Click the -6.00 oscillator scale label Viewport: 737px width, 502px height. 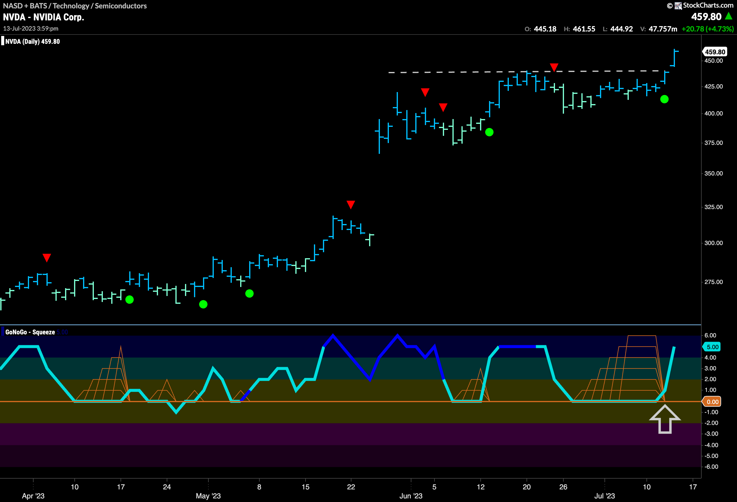tap(711, 467)
